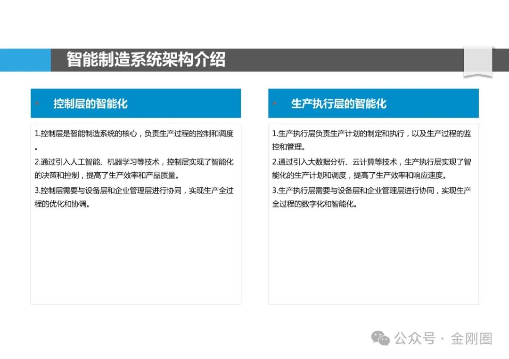Click the line 2.通过引入大数据分析、云计算等技术
This screenshot has height=359, width=509.
[x=371, y=162]
